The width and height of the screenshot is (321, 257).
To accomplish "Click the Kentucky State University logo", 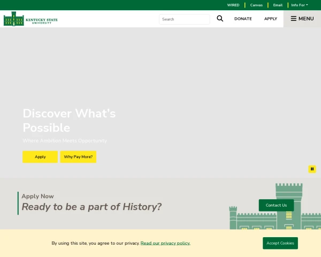I will pyautogui.click(x=30, y=19).
